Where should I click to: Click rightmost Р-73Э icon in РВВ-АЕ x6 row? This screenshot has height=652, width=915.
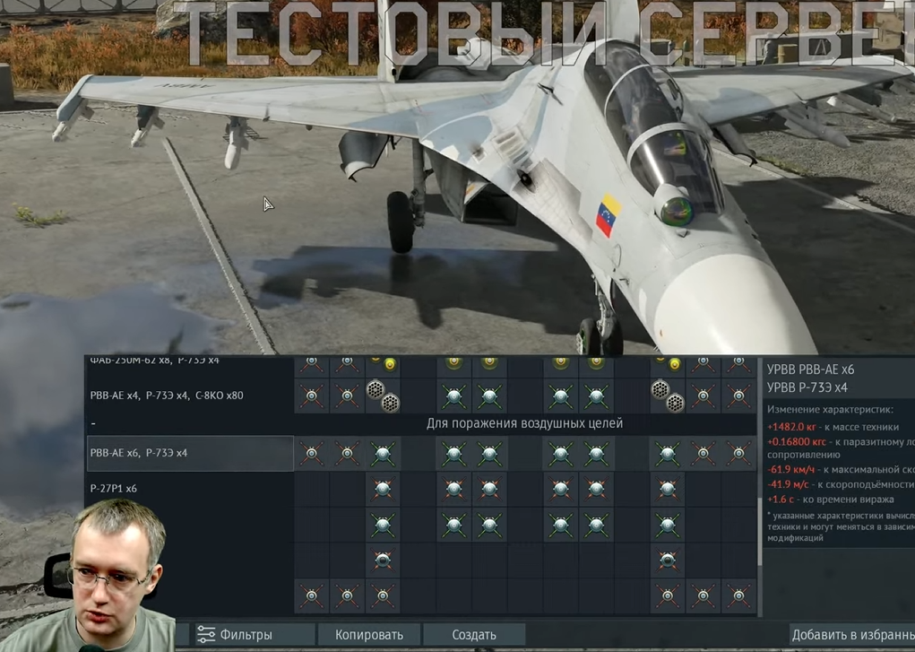738,453
